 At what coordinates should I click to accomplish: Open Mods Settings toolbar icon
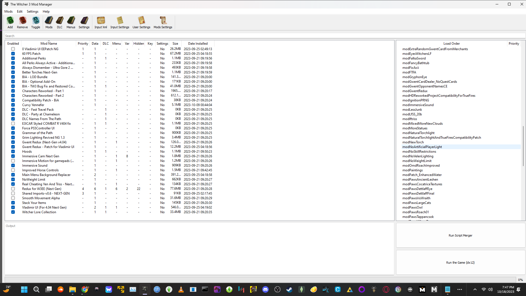tap(163, 22)
